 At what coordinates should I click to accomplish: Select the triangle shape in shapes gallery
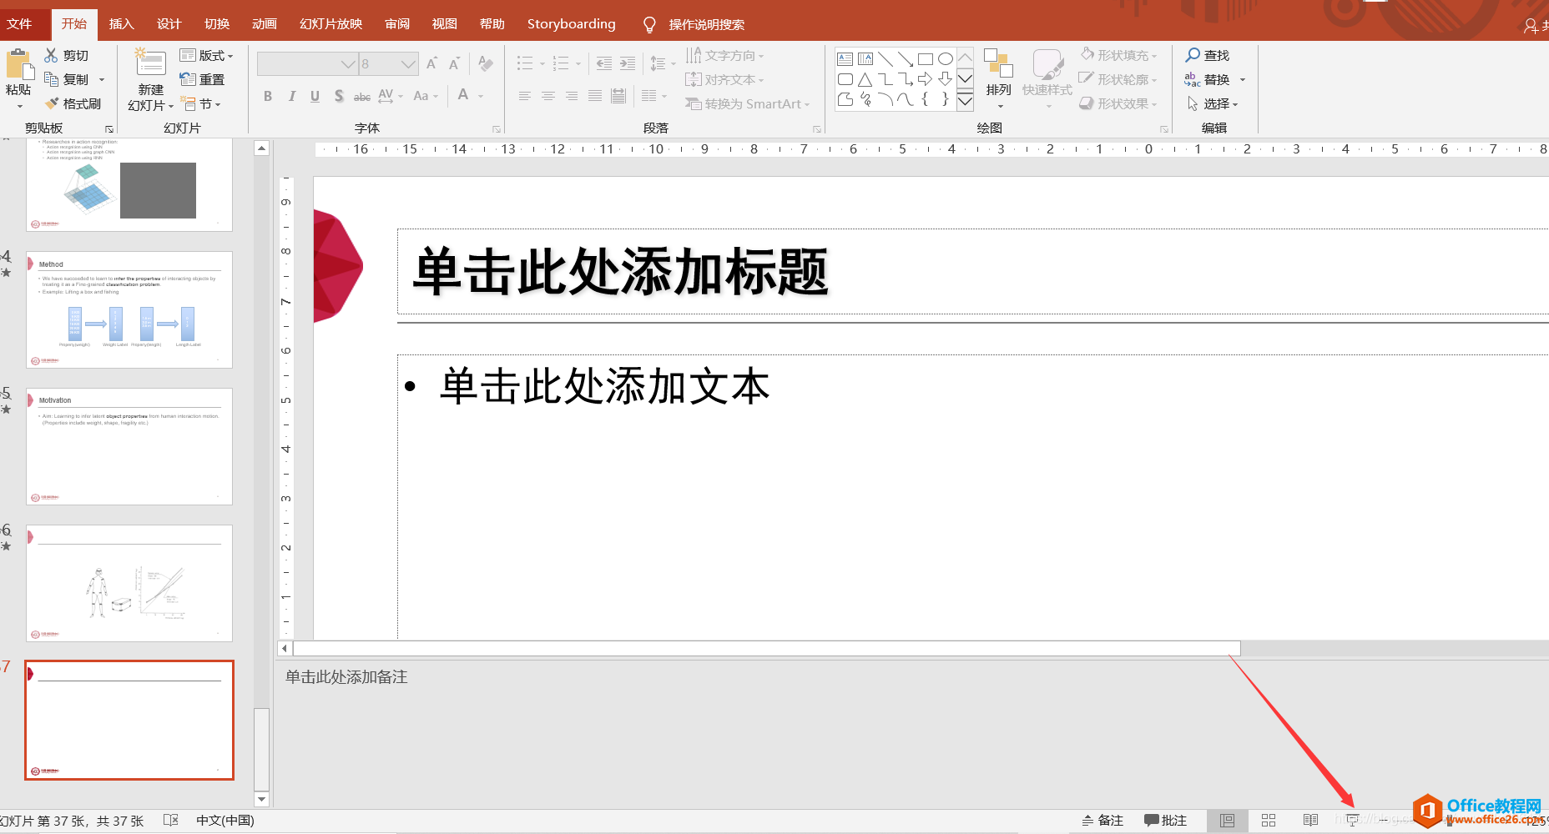click(865, 79)
